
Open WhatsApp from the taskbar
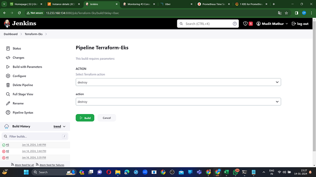(x=235, y=172)
